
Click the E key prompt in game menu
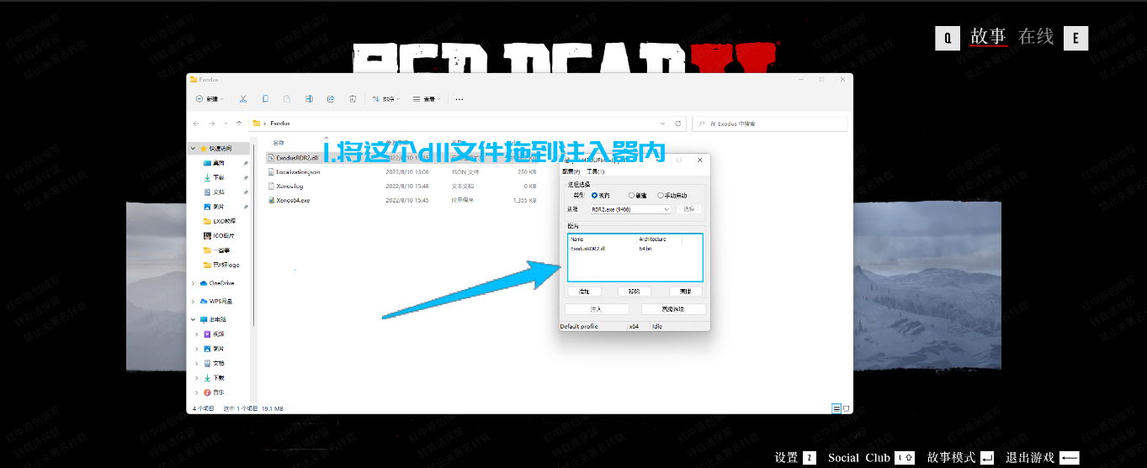click(x=1075, y=38)
